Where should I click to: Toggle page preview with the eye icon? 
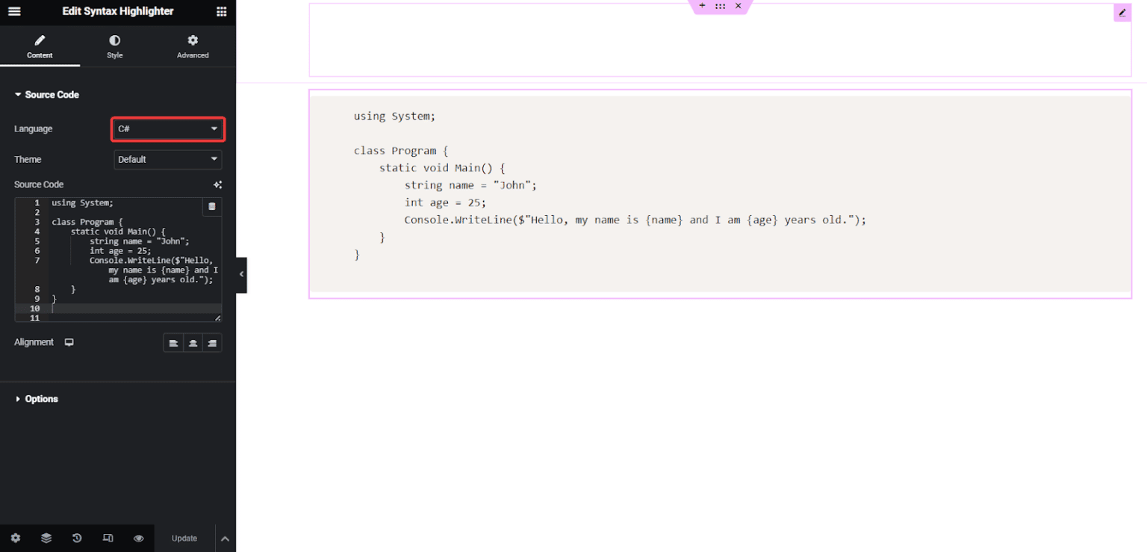[x=138, y=538]
